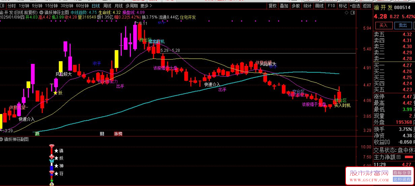
Task: Click the 叠加 overlay button
Action: coord(284,6)
